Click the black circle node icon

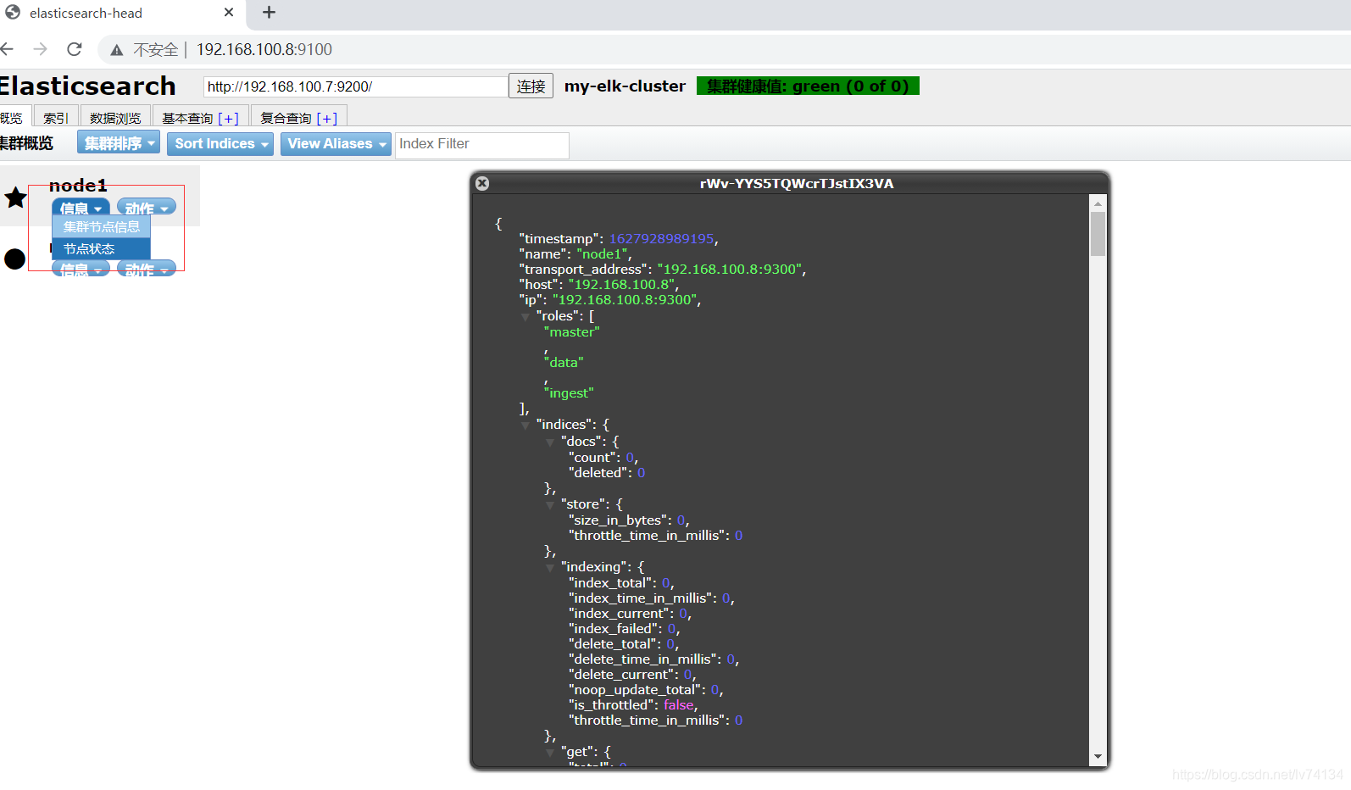pyautogui.click(x=15, y=259)
